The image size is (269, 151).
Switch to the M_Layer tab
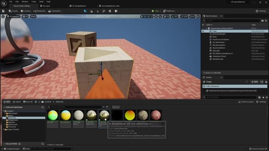[x=46, y=6]
